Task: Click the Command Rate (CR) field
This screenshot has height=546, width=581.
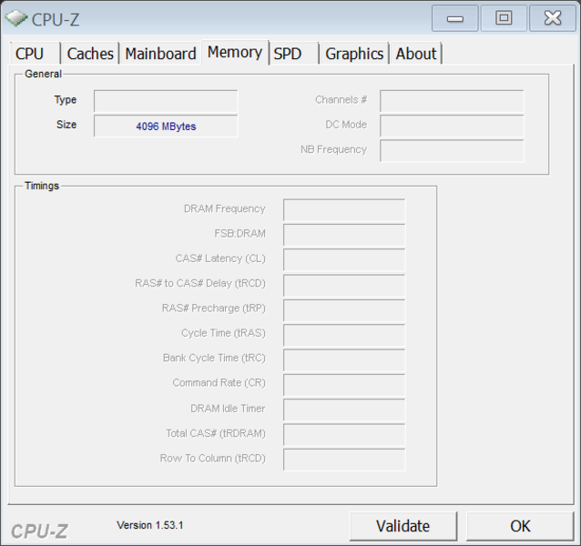Action: [344, 385]
